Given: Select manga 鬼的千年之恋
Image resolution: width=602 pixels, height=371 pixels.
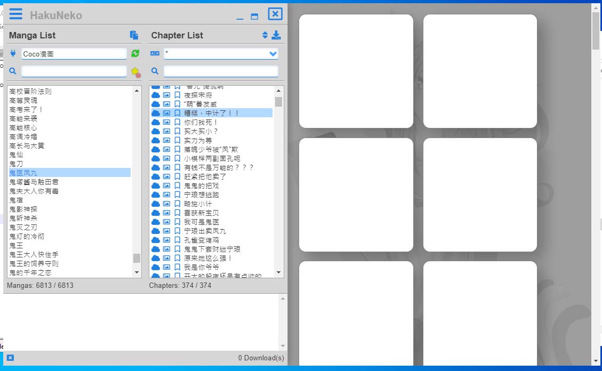Looking at the screenshot, I should (x=30, y=272).
